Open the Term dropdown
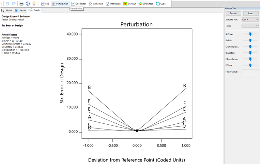Screen dimensions: 261x165 [x=250, y=25]
